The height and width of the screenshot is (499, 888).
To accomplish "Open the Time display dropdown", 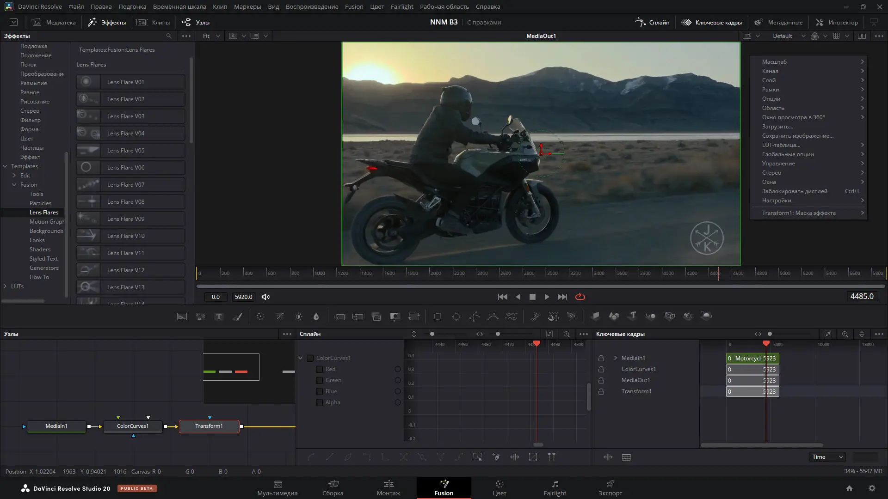I will [827, 457].
